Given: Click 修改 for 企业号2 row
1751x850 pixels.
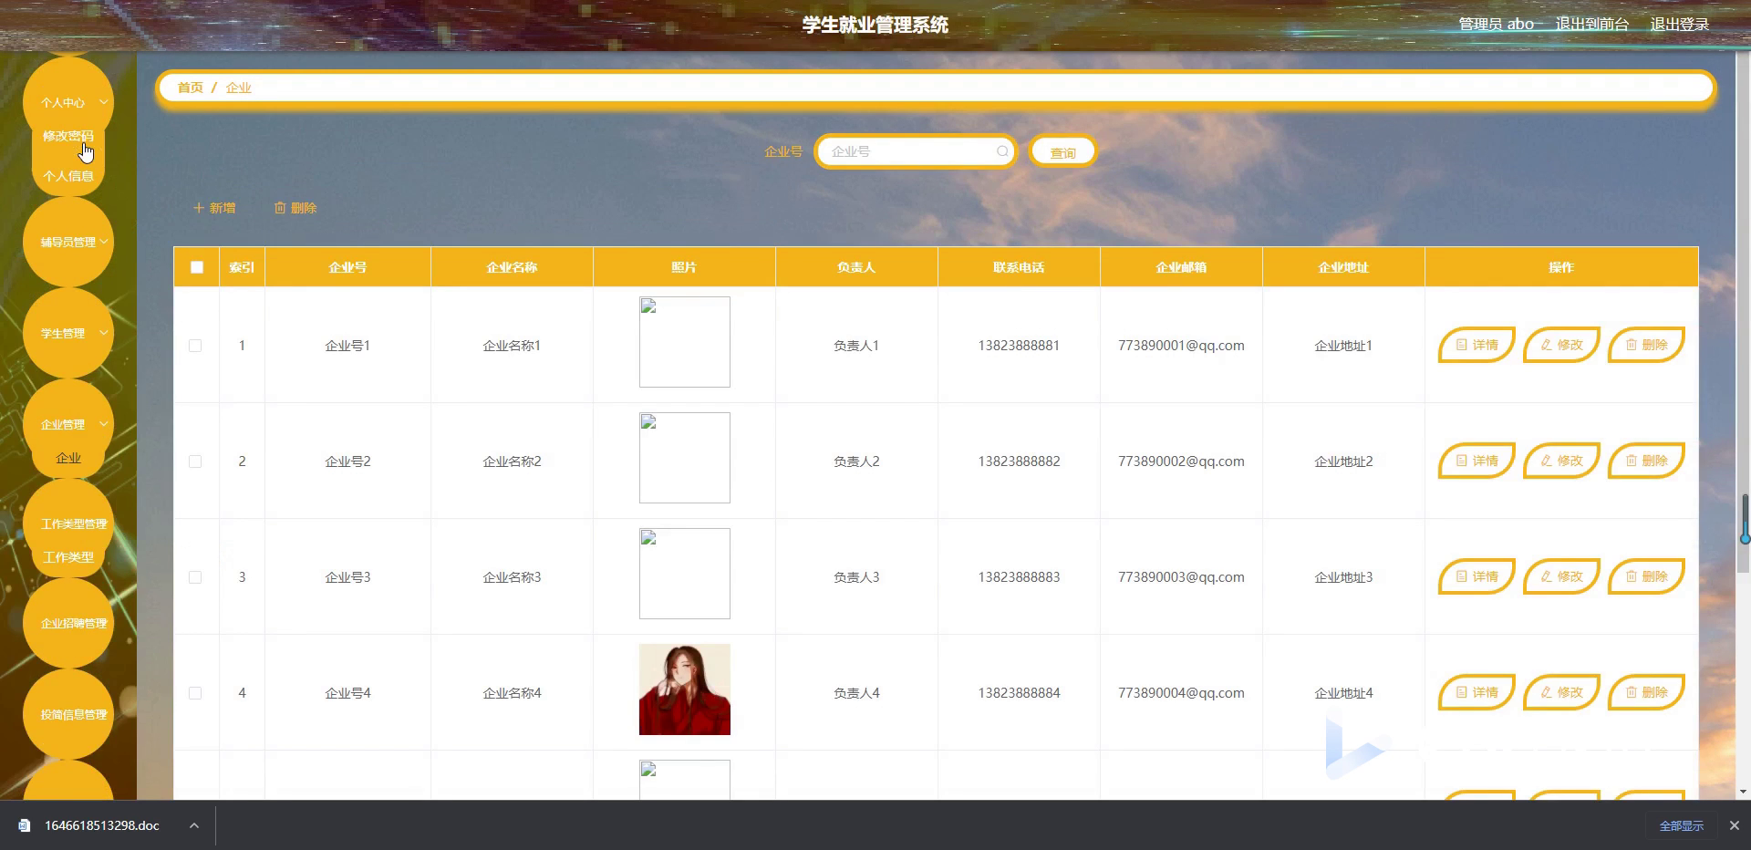Looking at the screenshot, I should [1560, 461].
